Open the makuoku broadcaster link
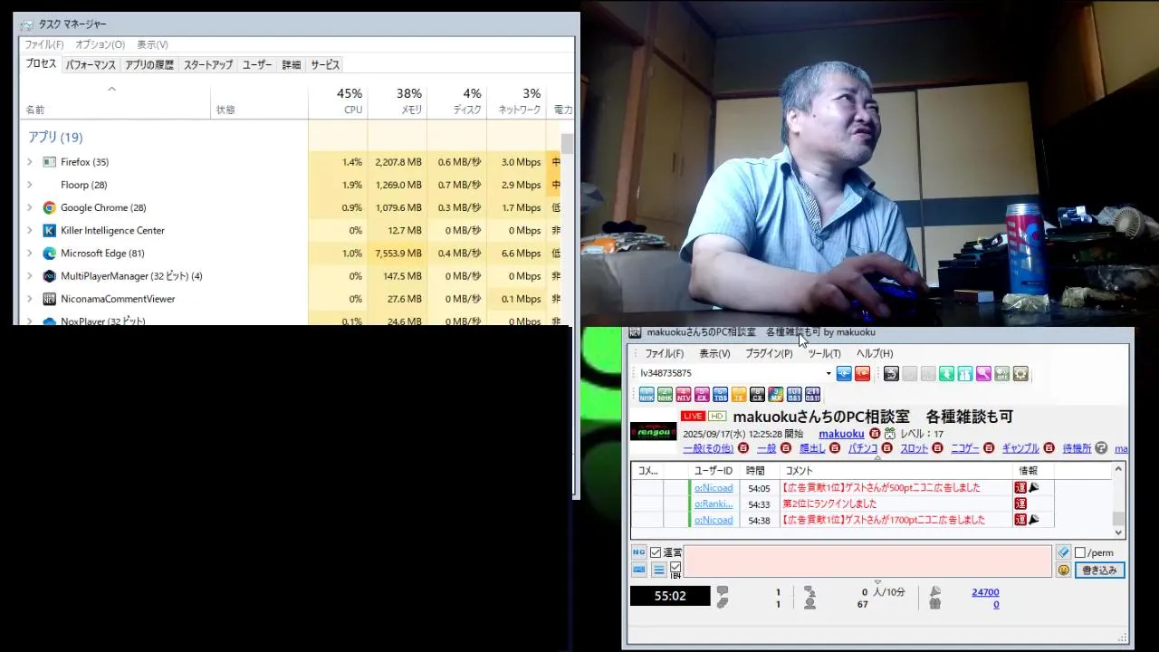 pyautogui.click(x=841, y=434)
